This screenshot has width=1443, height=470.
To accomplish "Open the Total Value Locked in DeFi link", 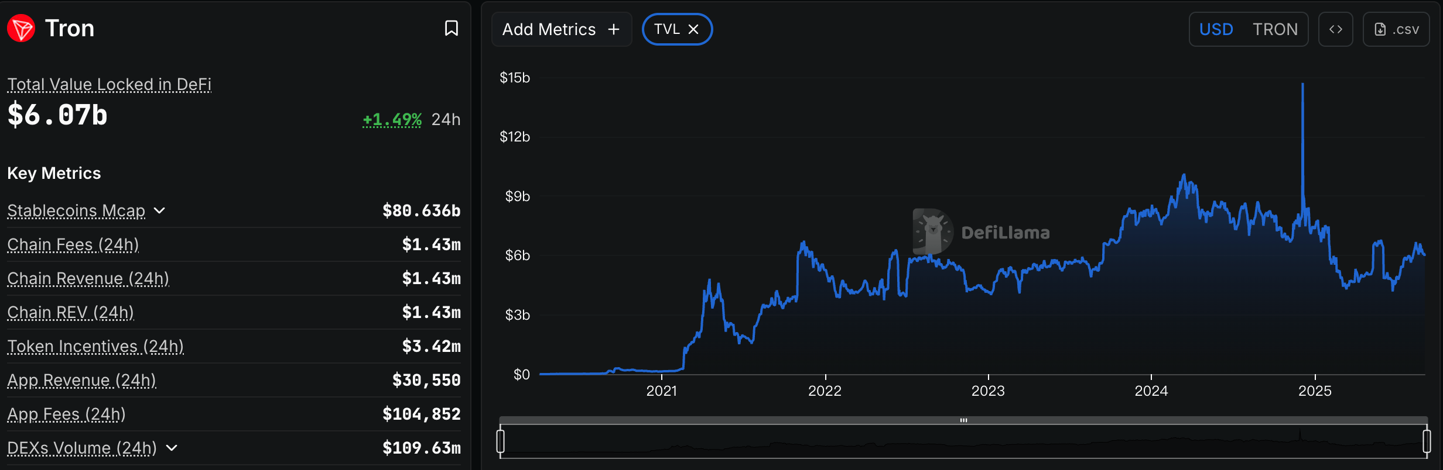I will [x=109, y=84].
